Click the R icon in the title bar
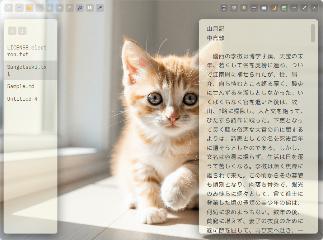The width and height of the screenshot is (323, 240). pos(244,8)
